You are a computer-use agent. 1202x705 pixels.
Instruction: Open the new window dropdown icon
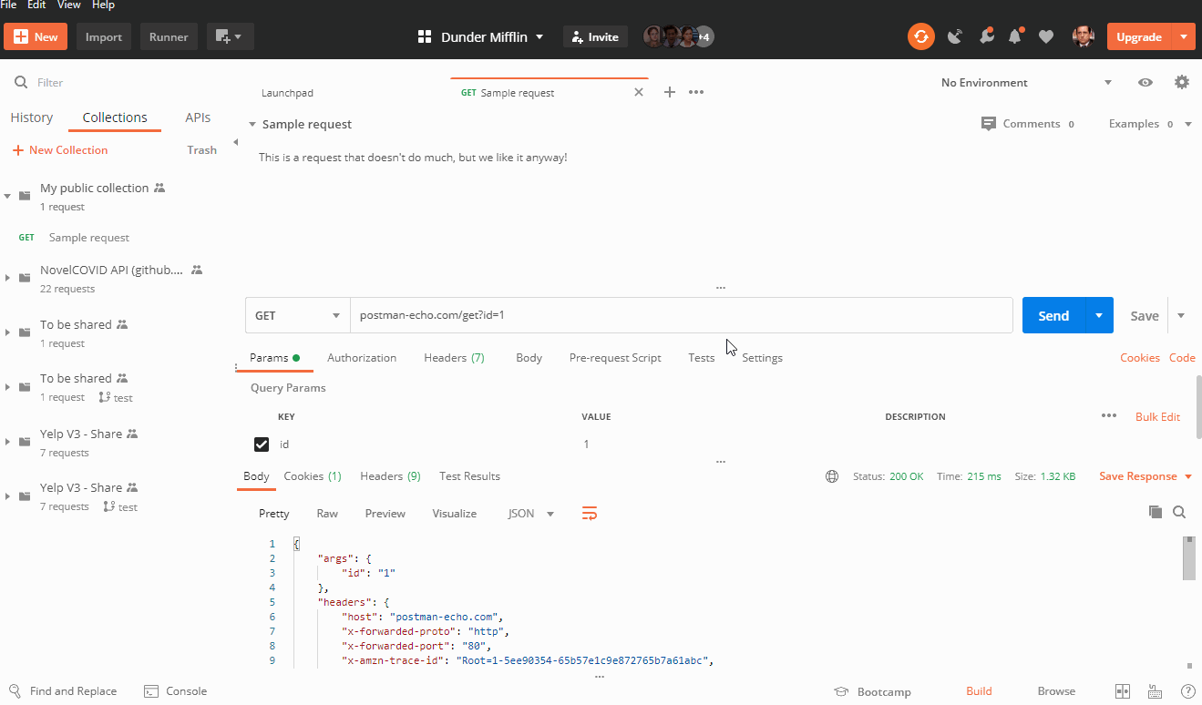[230, 36]
